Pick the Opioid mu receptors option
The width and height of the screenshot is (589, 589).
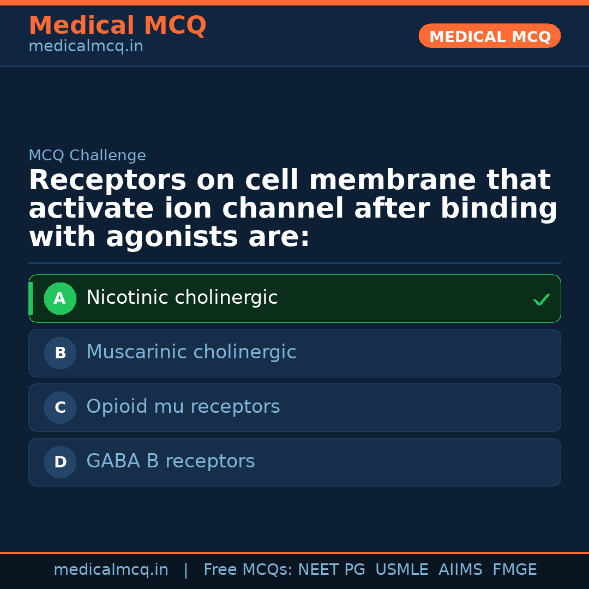point(183,407)
